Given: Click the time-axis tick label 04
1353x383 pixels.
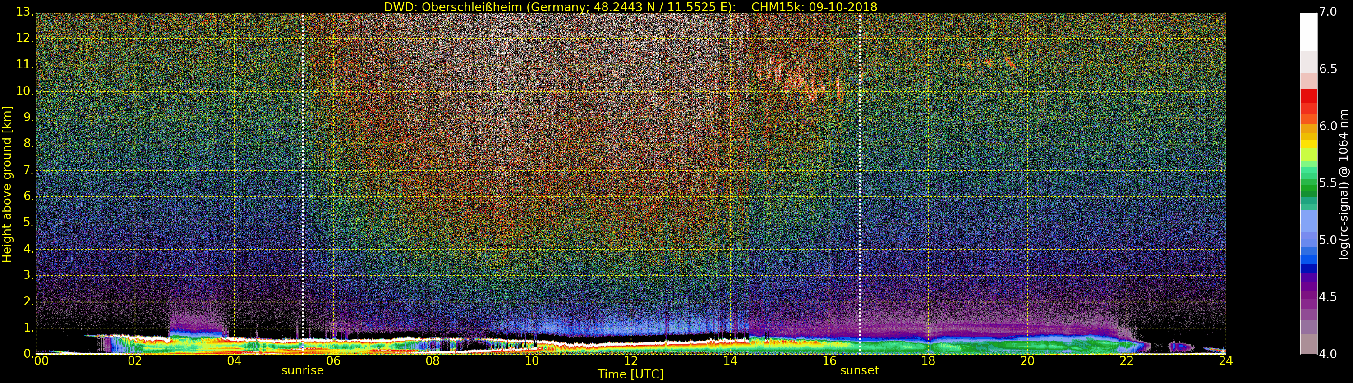Looking at the screenshot, I should click(234, 361).
